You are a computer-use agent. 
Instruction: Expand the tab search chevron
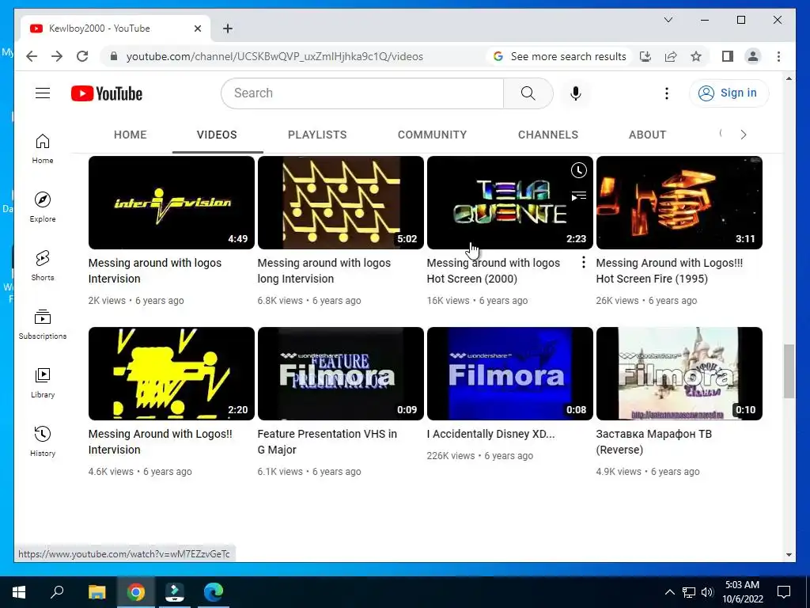pos(668,20)
